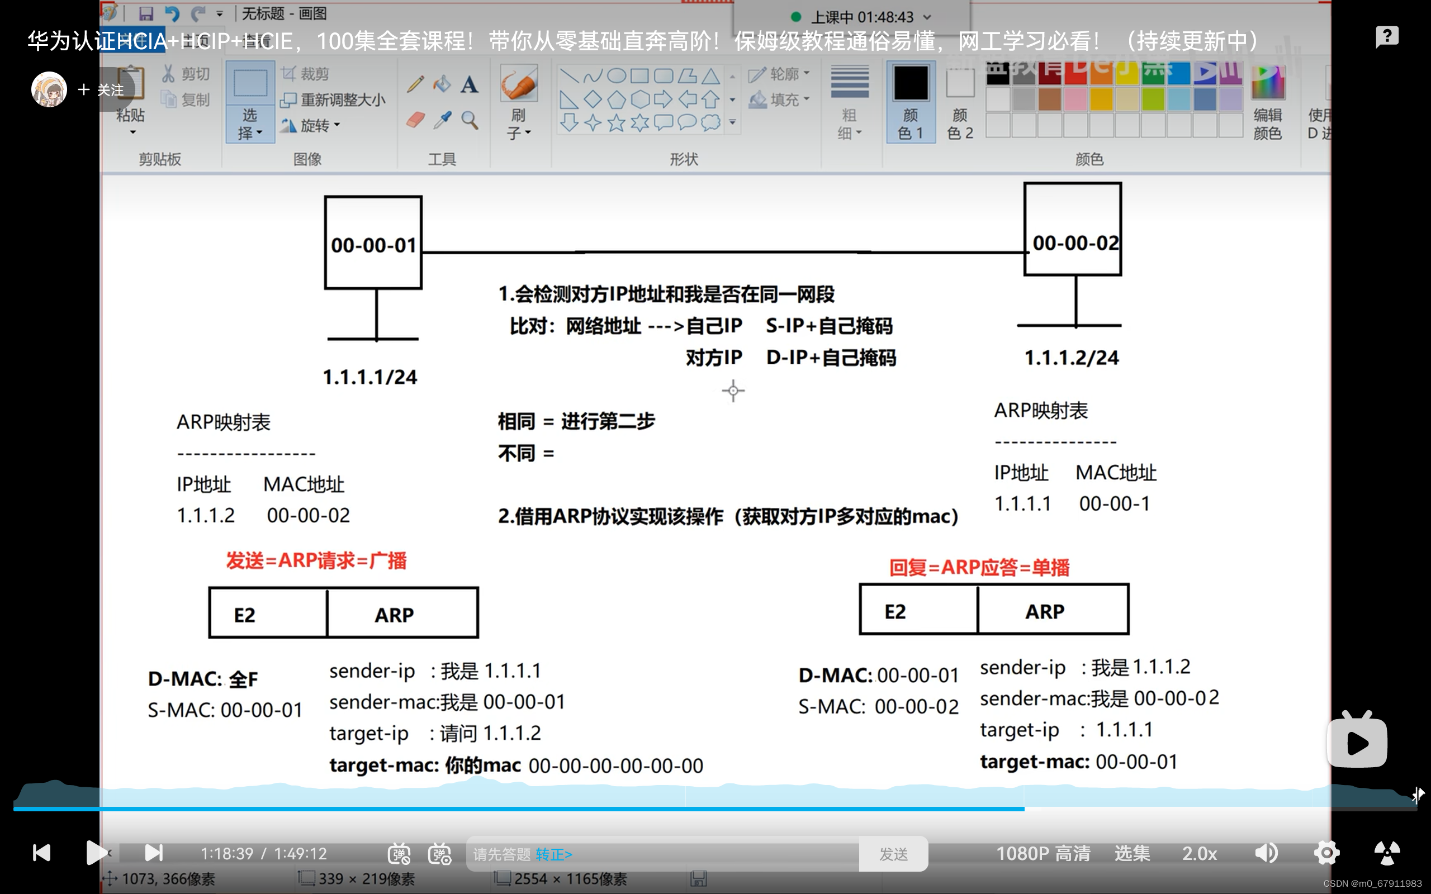The image size is (1431, 894).
Task: Toggle the danmaku display icon
Action: (399, 853)
